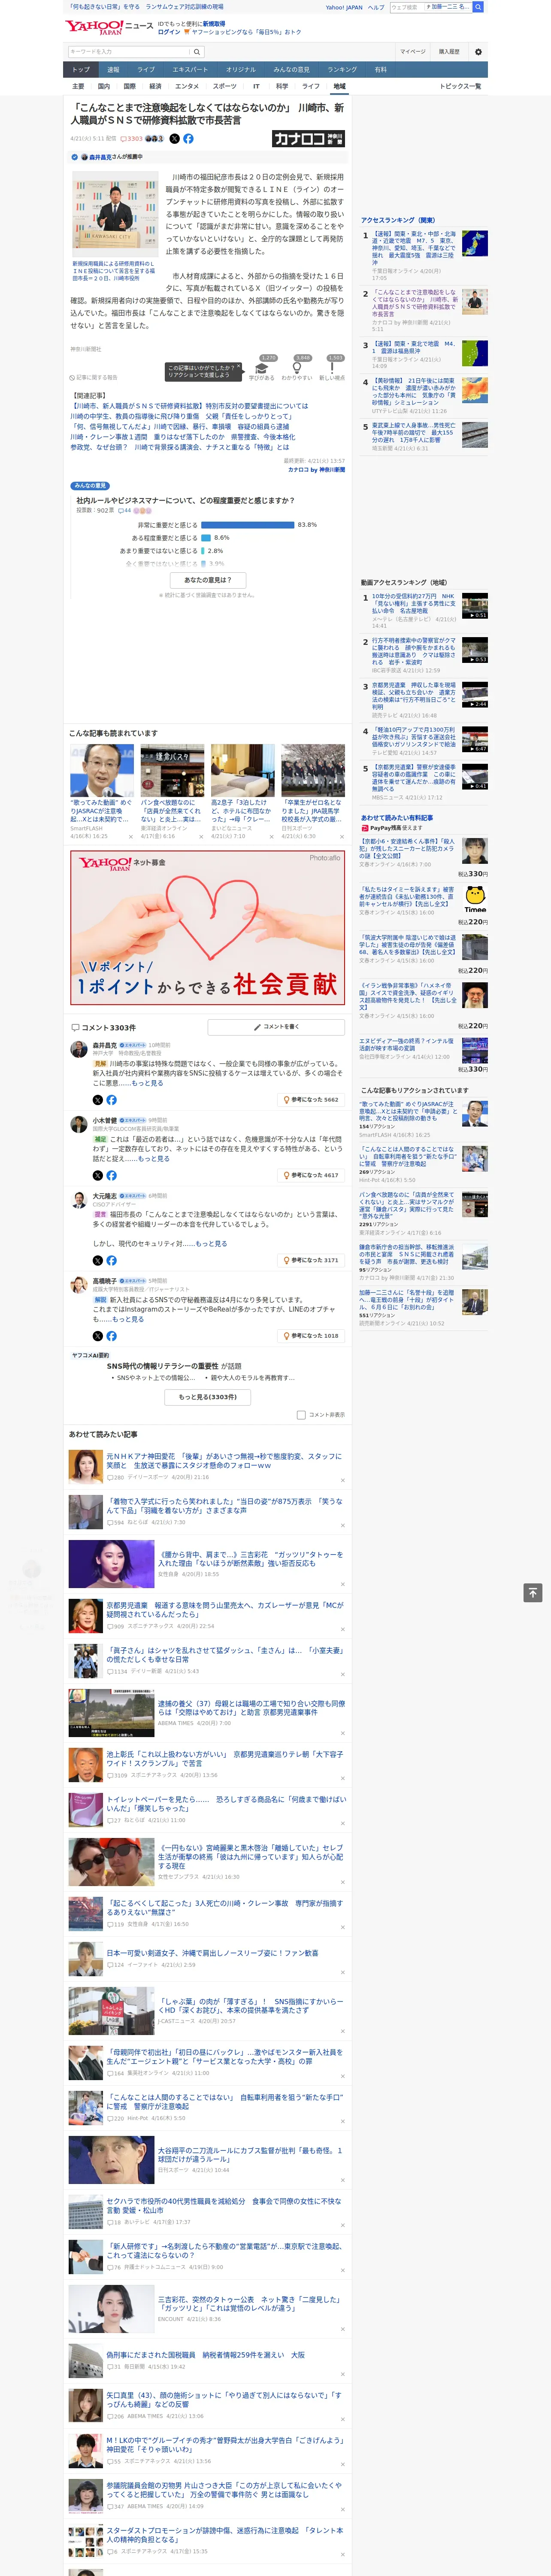
Task: Share 大元隆志's comment on X
Action: [97, 1261]
